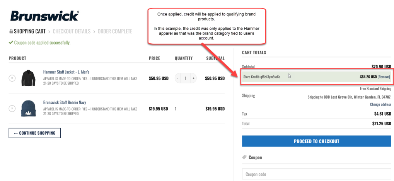The image size is (394, 181).
Task: Decrease the jacket quantity with minus
Action: point(177,79)
